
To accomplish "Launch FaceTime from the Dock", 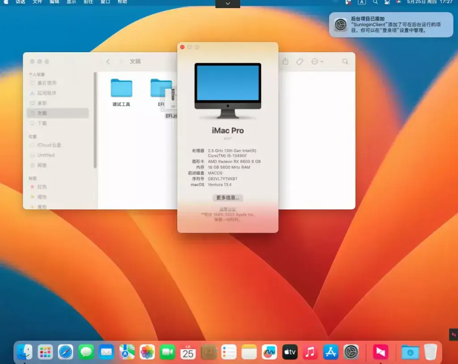I will point(167,352).
